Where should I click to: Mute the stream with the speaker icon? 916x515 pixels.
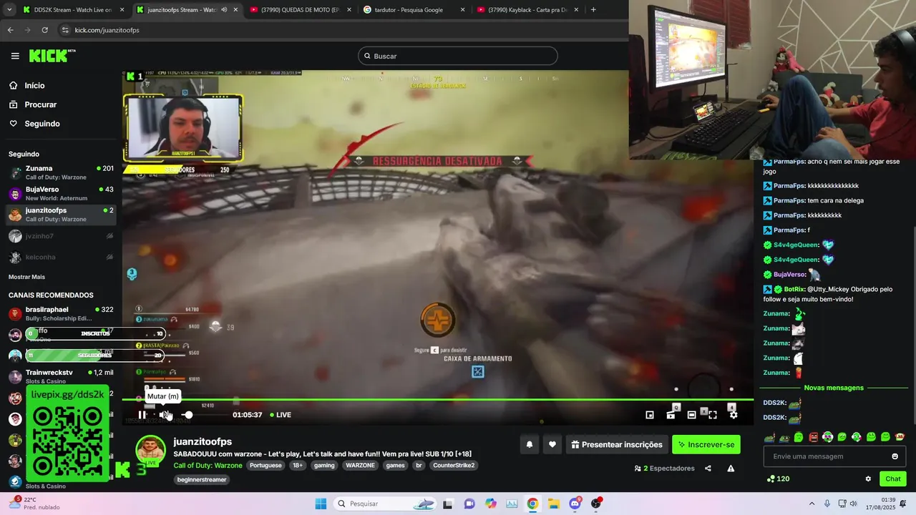tap(164, 415)
